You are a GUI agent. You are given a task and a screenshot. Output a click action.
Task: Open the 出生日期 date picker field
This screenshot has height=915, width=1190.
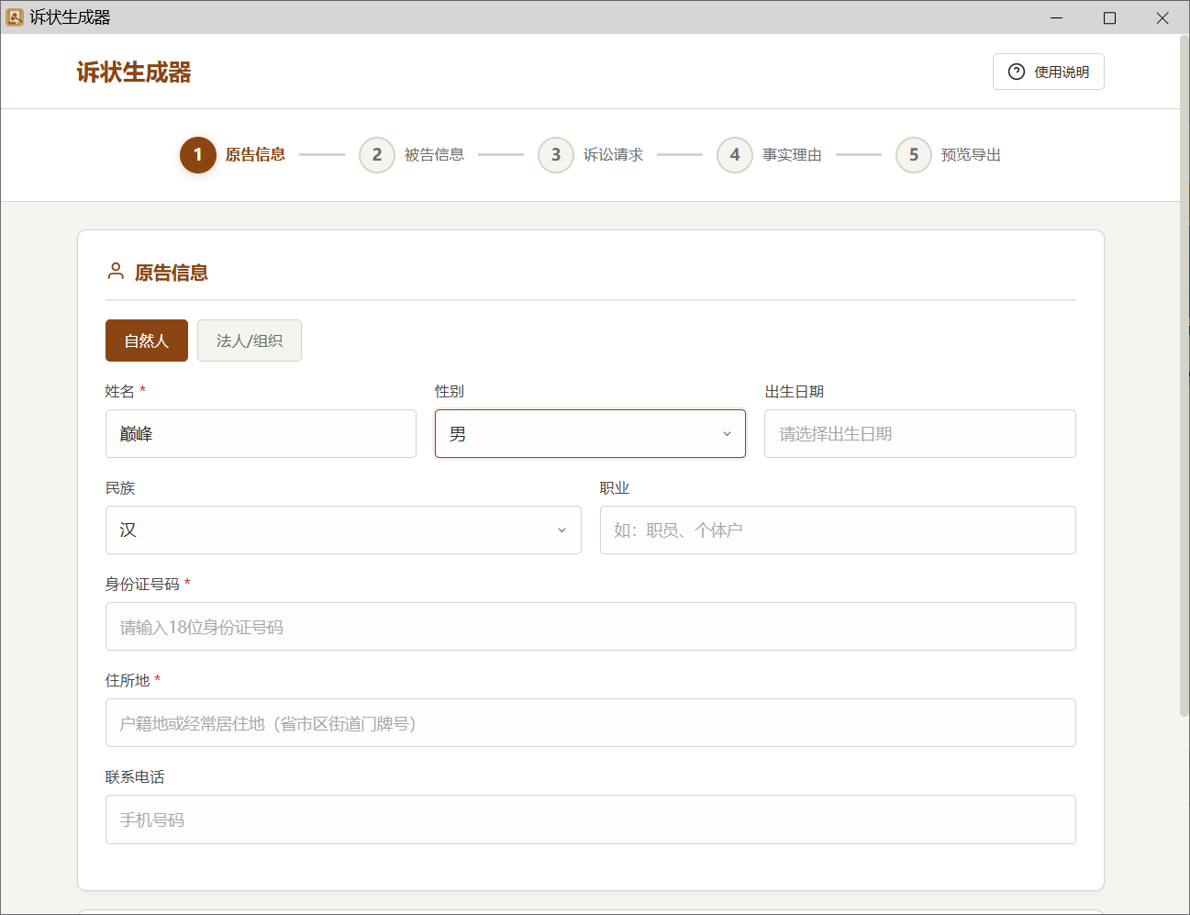[919, 434]
